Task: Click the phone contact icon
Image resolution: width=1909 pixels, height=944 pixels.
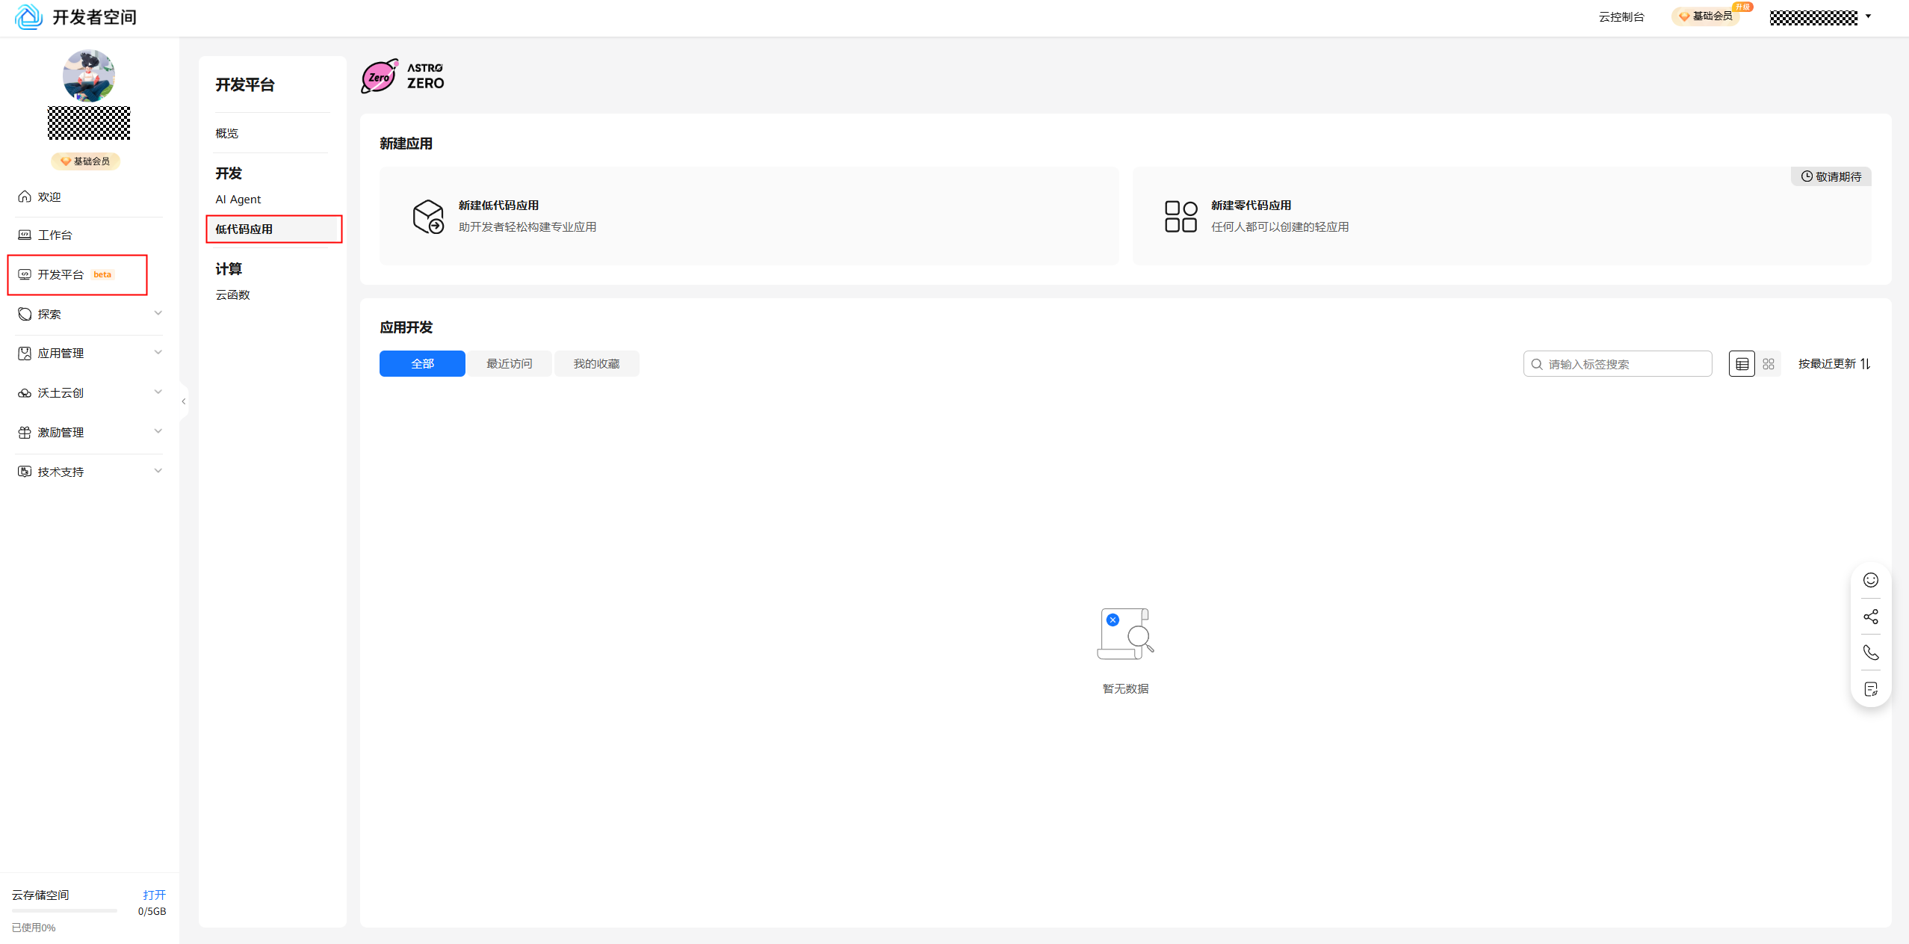Action: 1870,653
